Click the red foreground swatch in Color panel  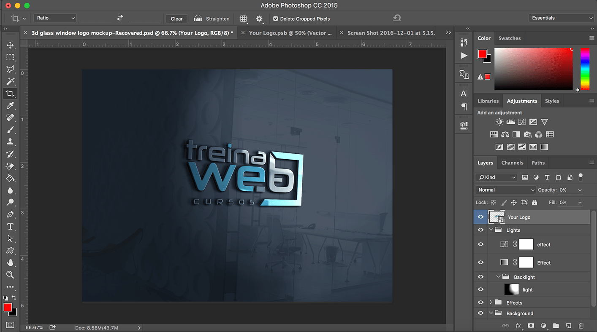tap(482, 54)
